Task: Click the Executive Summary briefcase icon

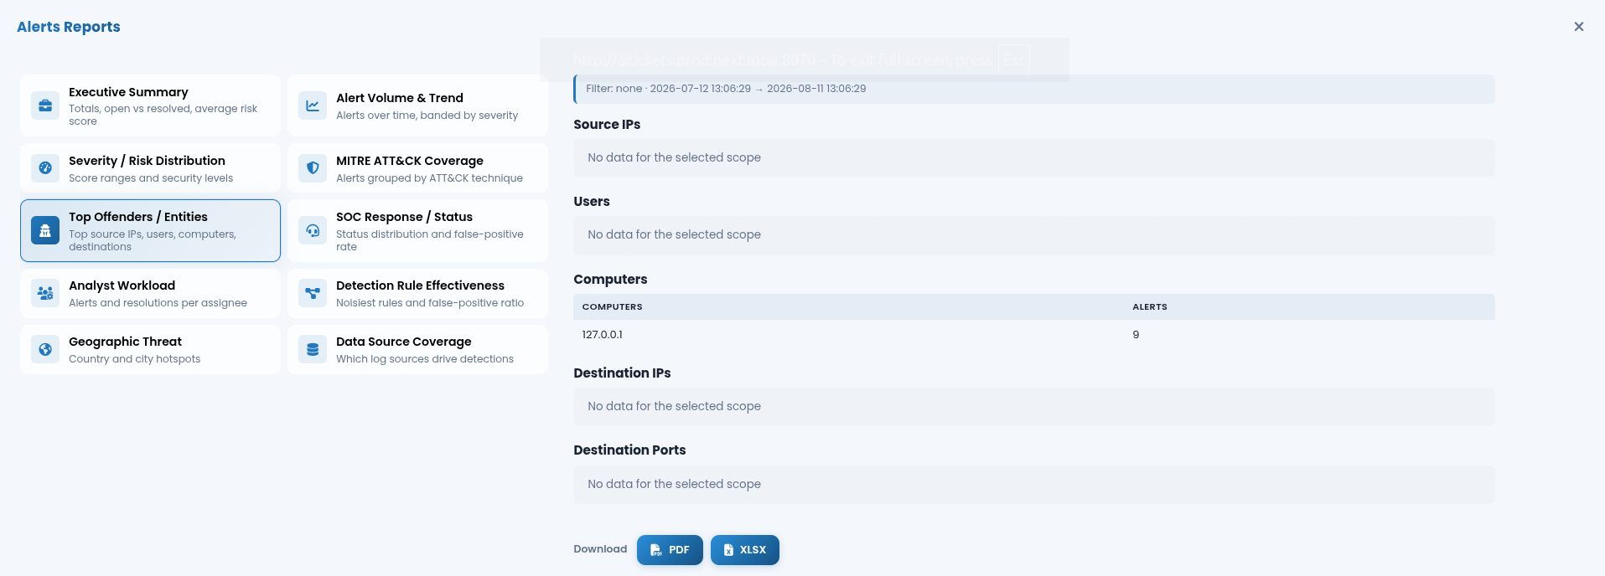Action: pyautogui.click(x=45, y=105)
